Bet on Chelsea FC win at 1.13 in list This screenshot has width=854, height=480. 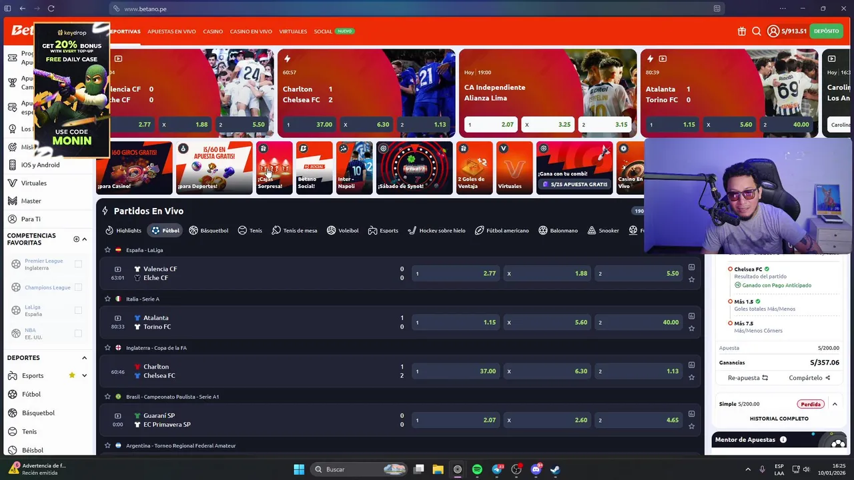[638, 371]
